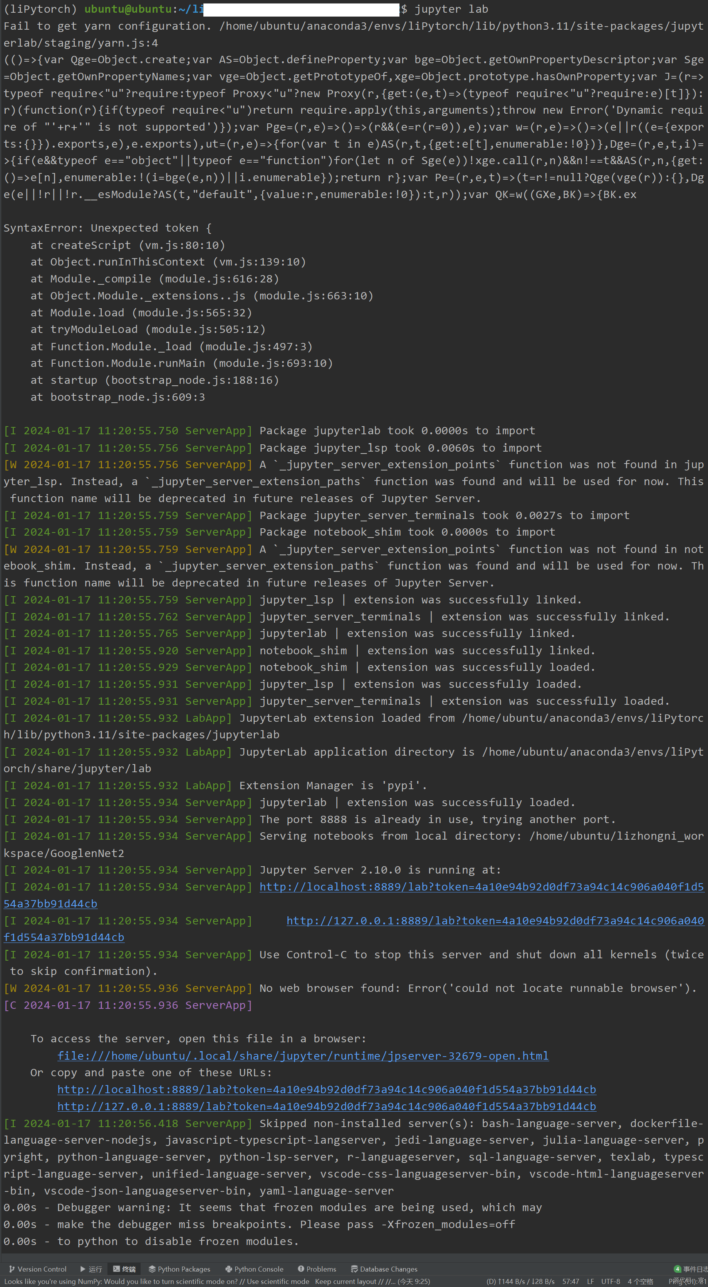Click 'at createScript (vm.js:80:10)' stack line
Viewport: 708px width, 1287px height.
coord(128,245)
